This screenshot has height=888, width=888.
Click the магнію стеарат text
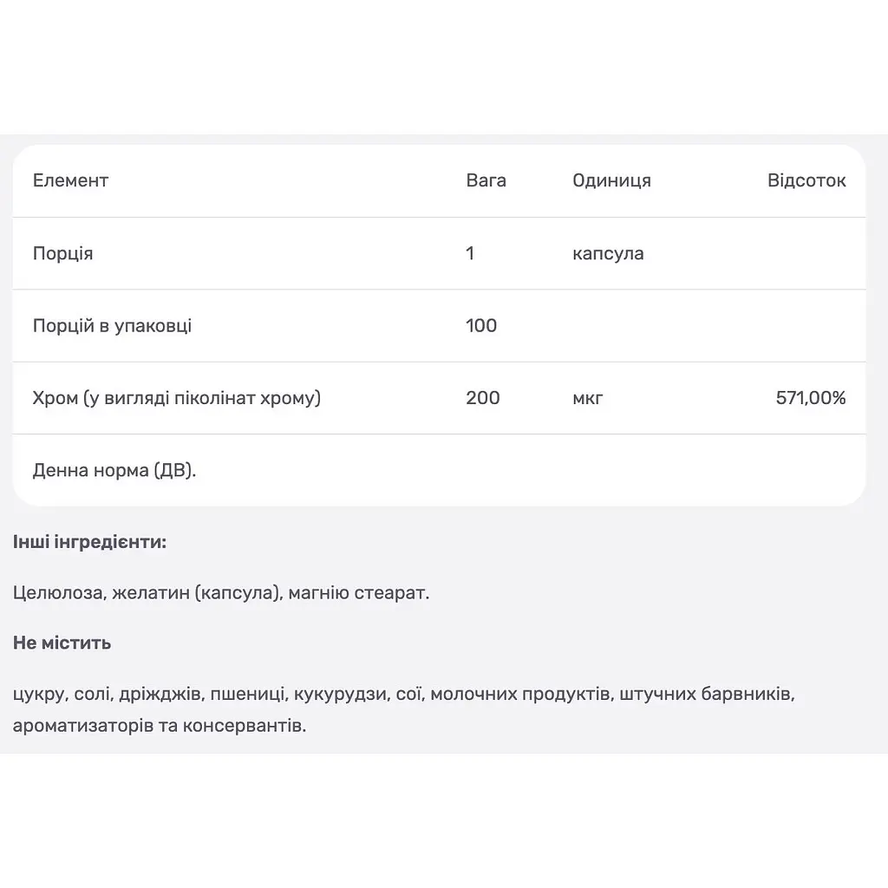pyautogui.click(x=359, y=593)
